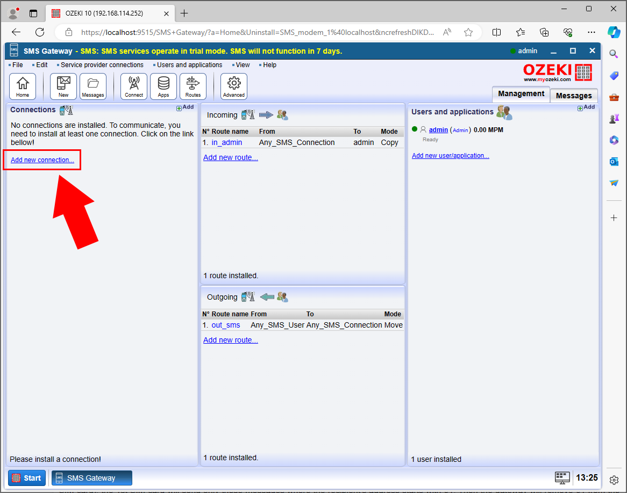The height and width of the screenshot is (493, 627).
Task: Open the out_sms route
Action: (x=226, y=325)
